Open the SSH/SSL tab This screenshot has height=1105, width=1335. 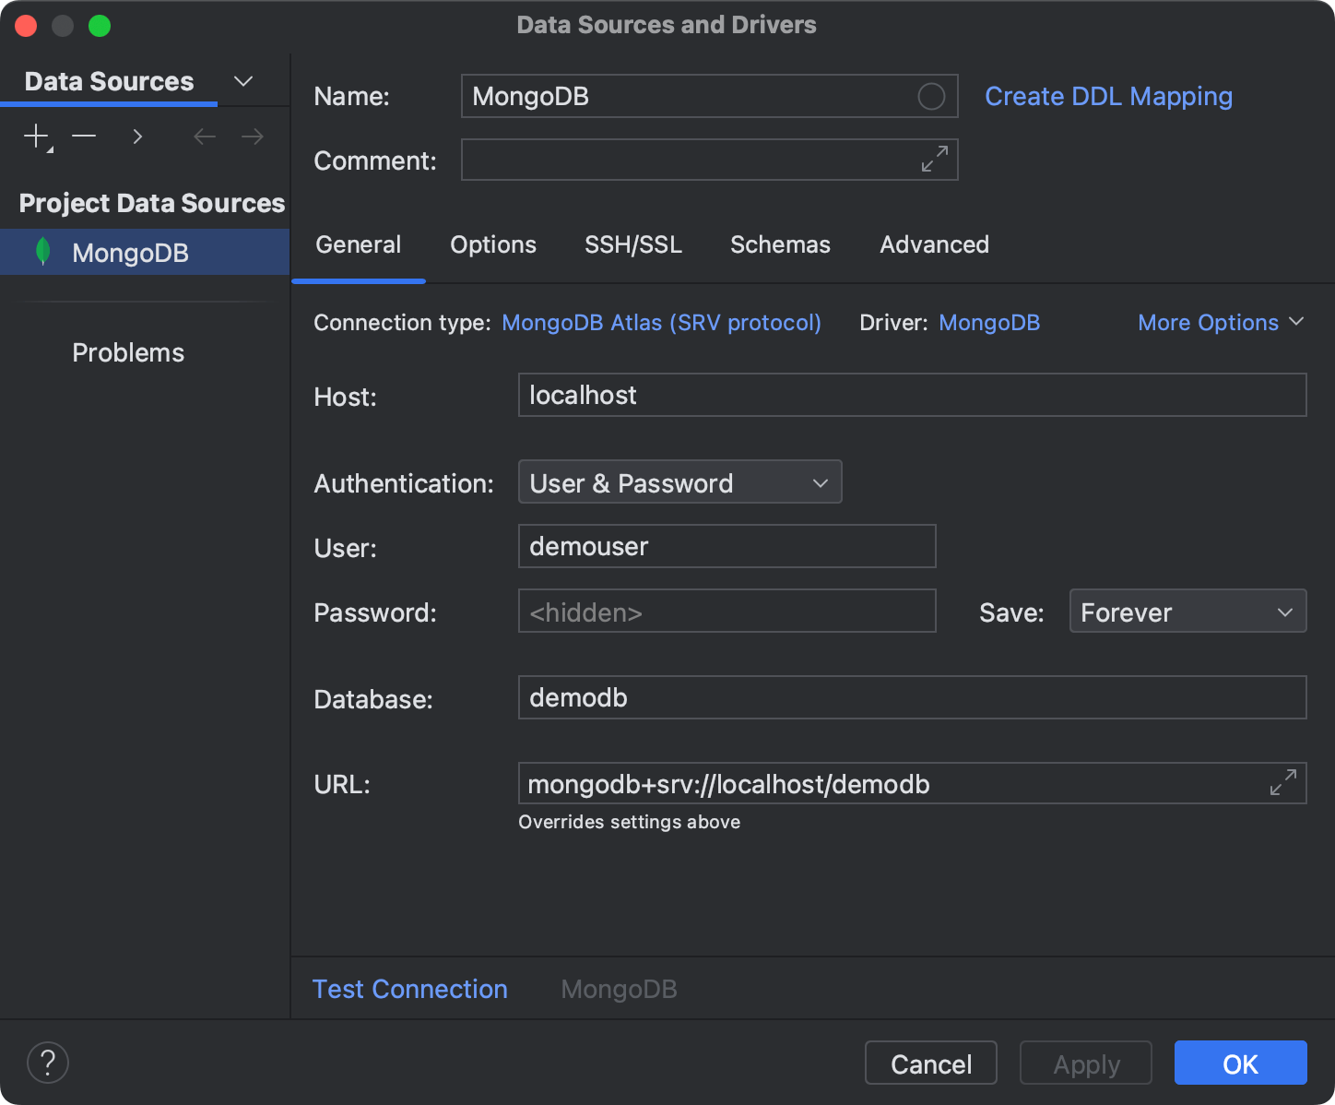coord(632,244)
